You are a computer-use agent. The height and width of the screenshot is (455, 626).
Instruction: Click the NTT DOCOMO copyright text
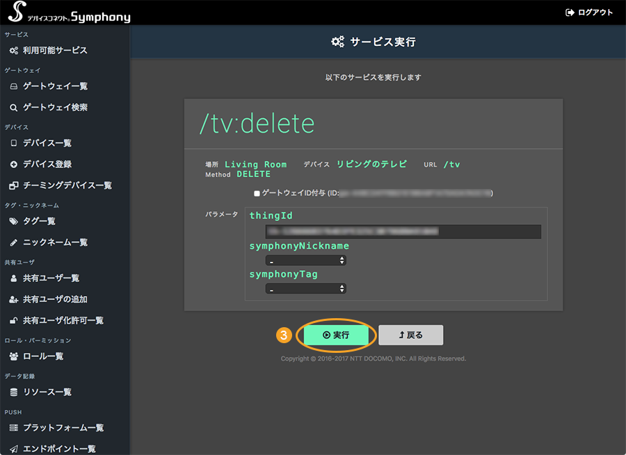coord(374,358)
